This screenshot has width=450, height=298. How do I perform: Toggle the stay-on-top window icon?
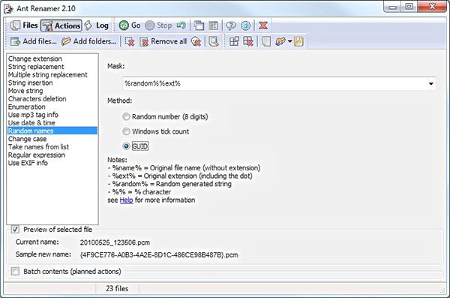199,26
